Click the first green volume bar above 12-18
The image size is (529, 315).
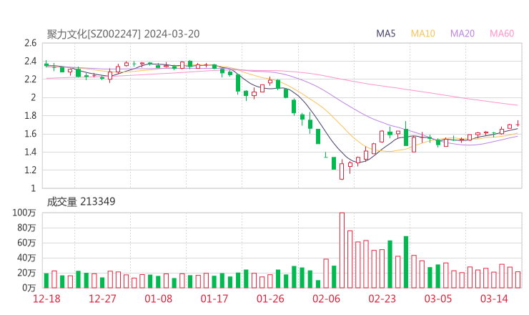[46, 281]
